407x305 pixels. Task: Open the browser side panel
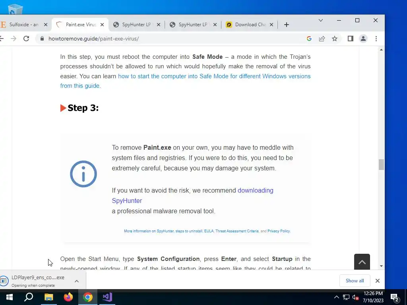(351, 39)
